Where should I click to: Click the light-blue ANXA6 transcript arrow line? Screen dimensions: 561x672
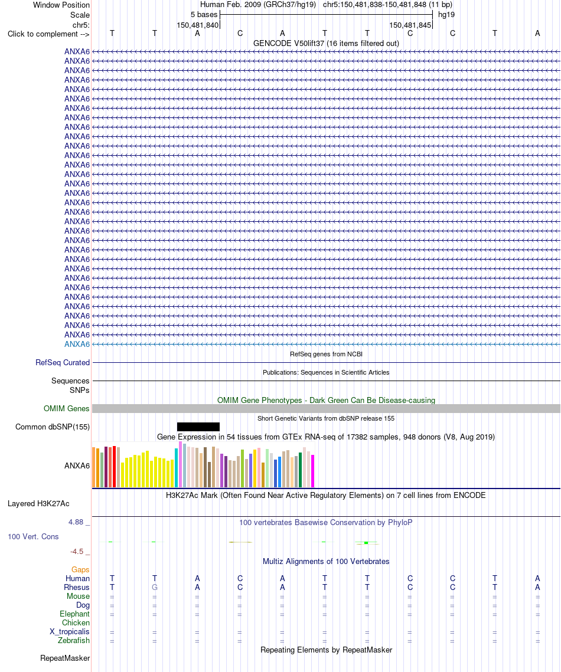[x=326, y=344]
